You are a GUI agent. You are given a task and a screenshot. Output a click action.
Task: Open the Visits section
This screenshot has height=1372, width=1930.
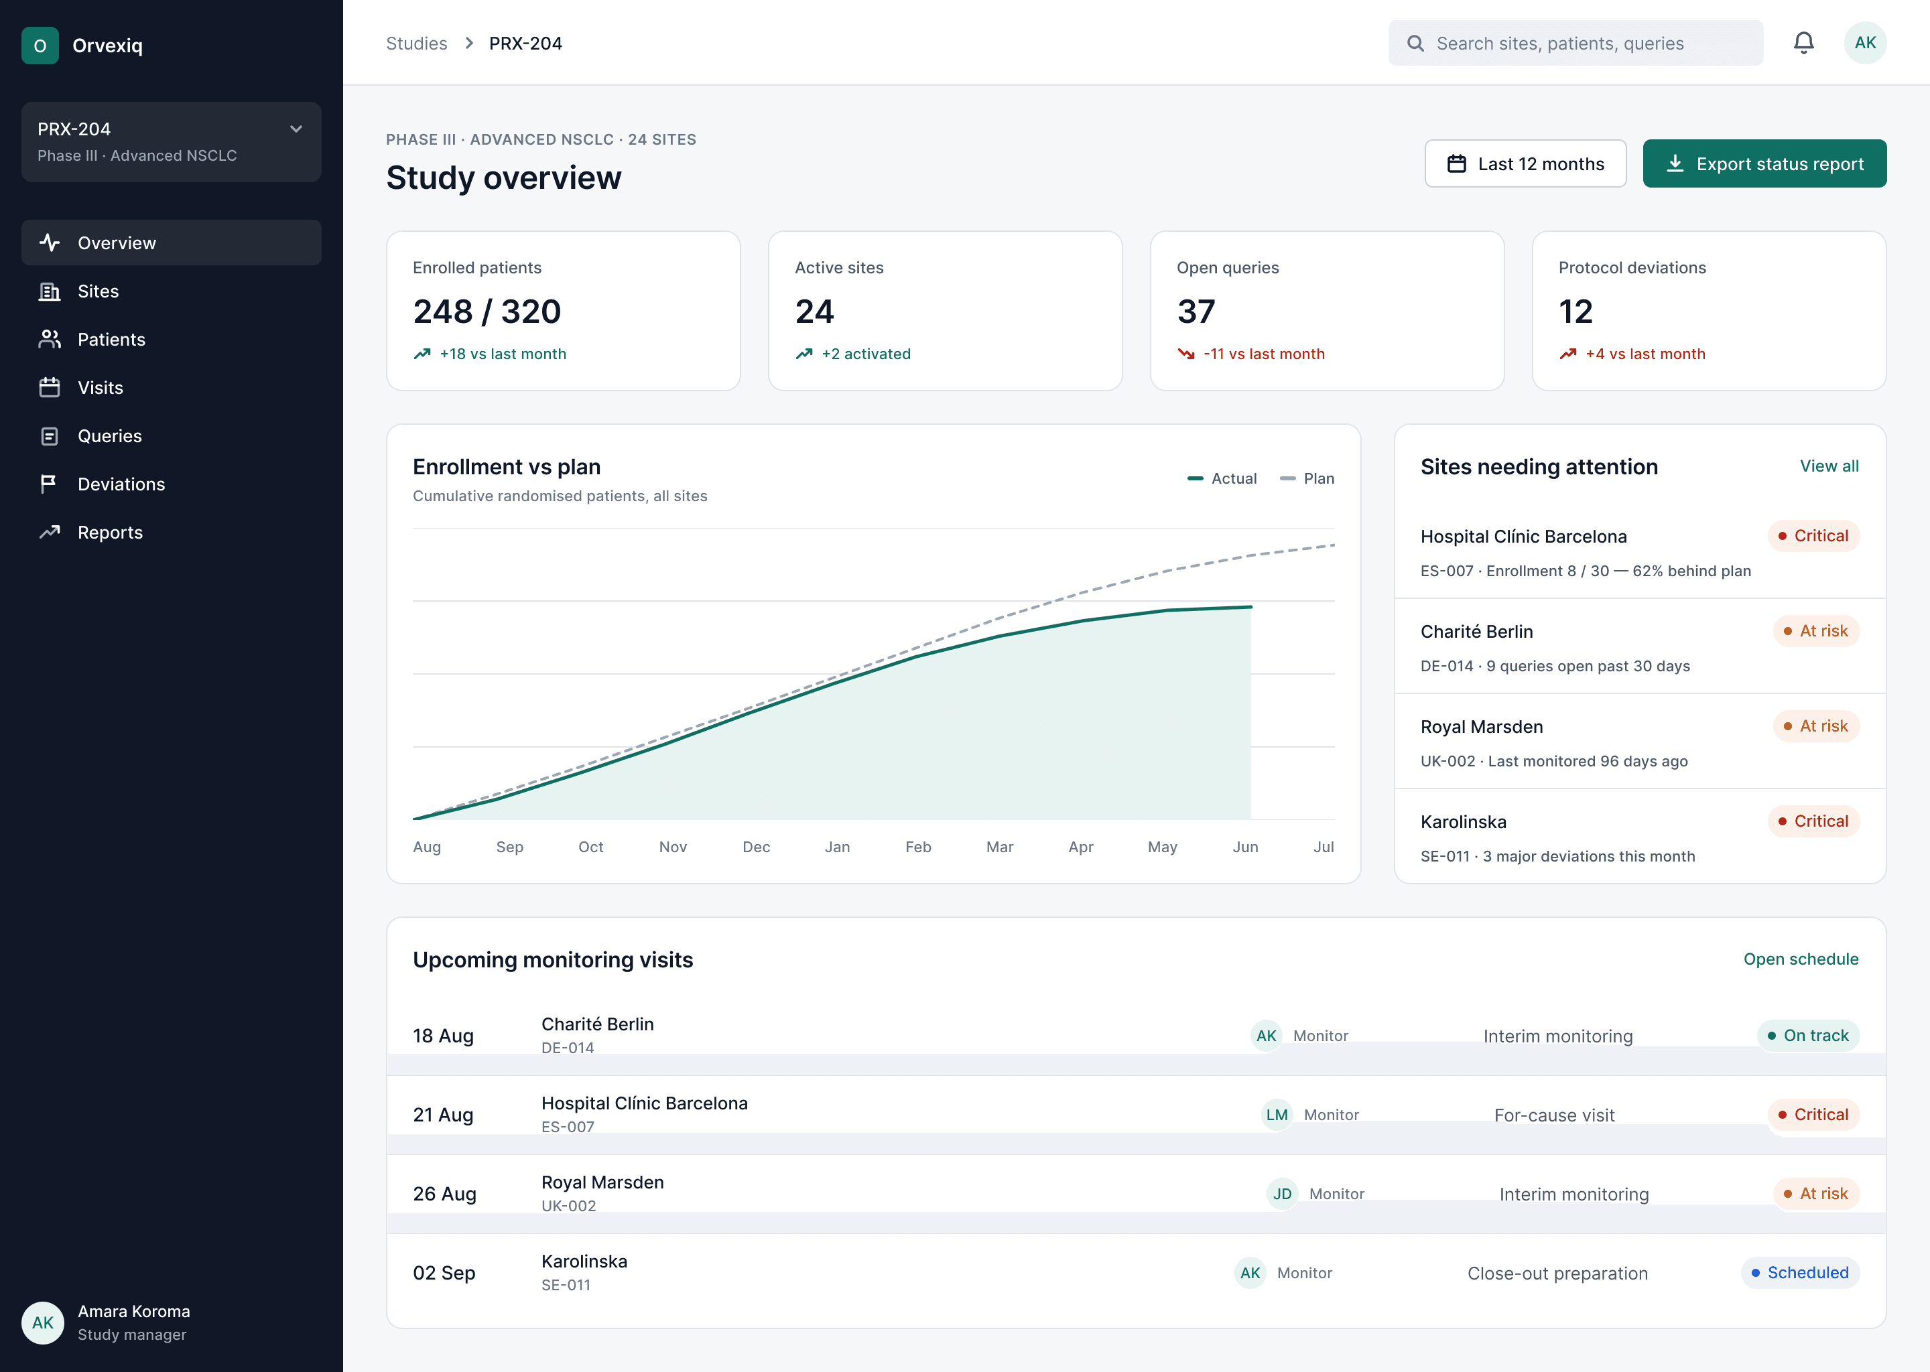pyautogui.click(x=172, y=388)
